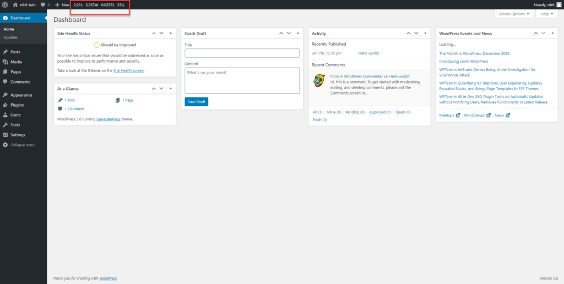Open Plugins via its plug icon

pyautogui.click(x=6, y=104)
